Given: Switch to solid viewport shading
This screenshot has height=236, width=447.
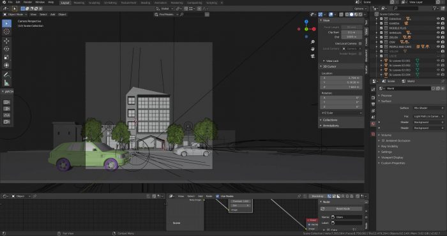Looking at the screenshot, I should [x=351, y=14].
